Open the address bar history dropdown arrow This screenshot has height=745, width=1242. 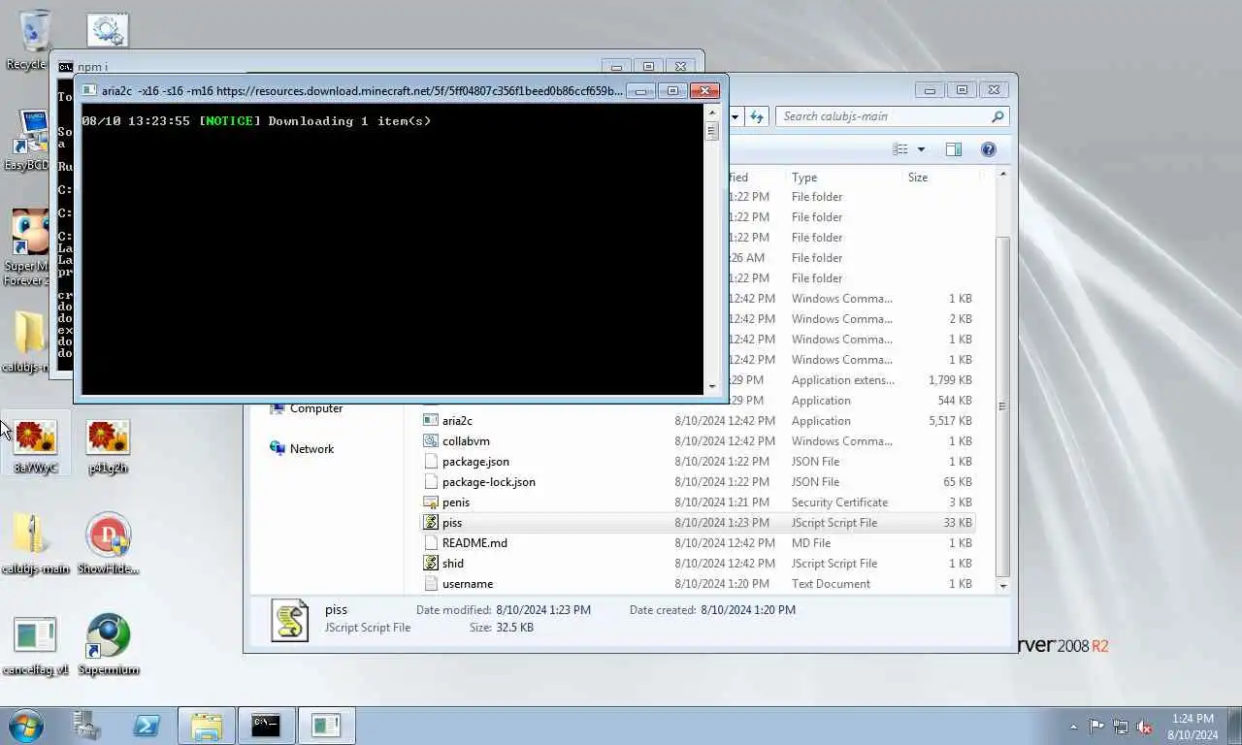coord(735,116)
